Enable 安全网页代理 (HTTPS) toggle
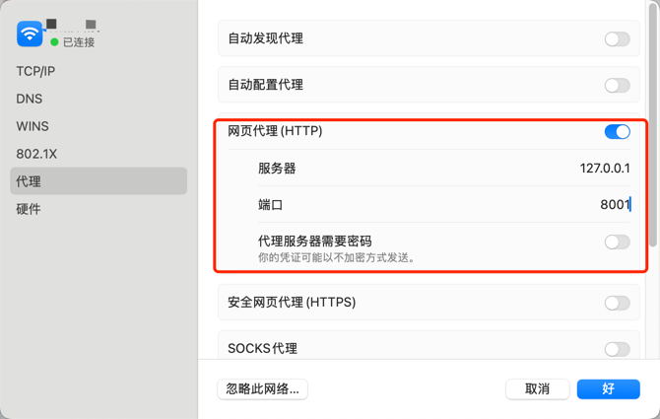Image resolution: width=660 pixels, height=419 pixels. click(617, 303)
